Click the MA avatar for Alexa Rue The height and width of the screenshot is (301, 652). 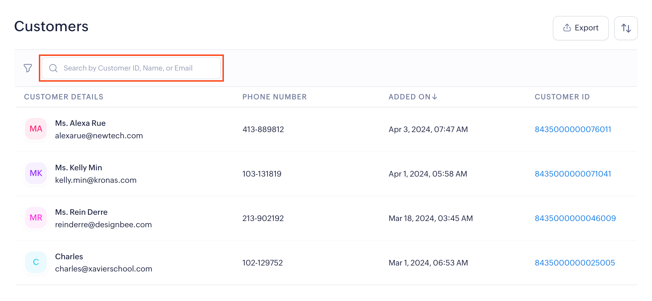pyautogui.click(x=36, y=129)
